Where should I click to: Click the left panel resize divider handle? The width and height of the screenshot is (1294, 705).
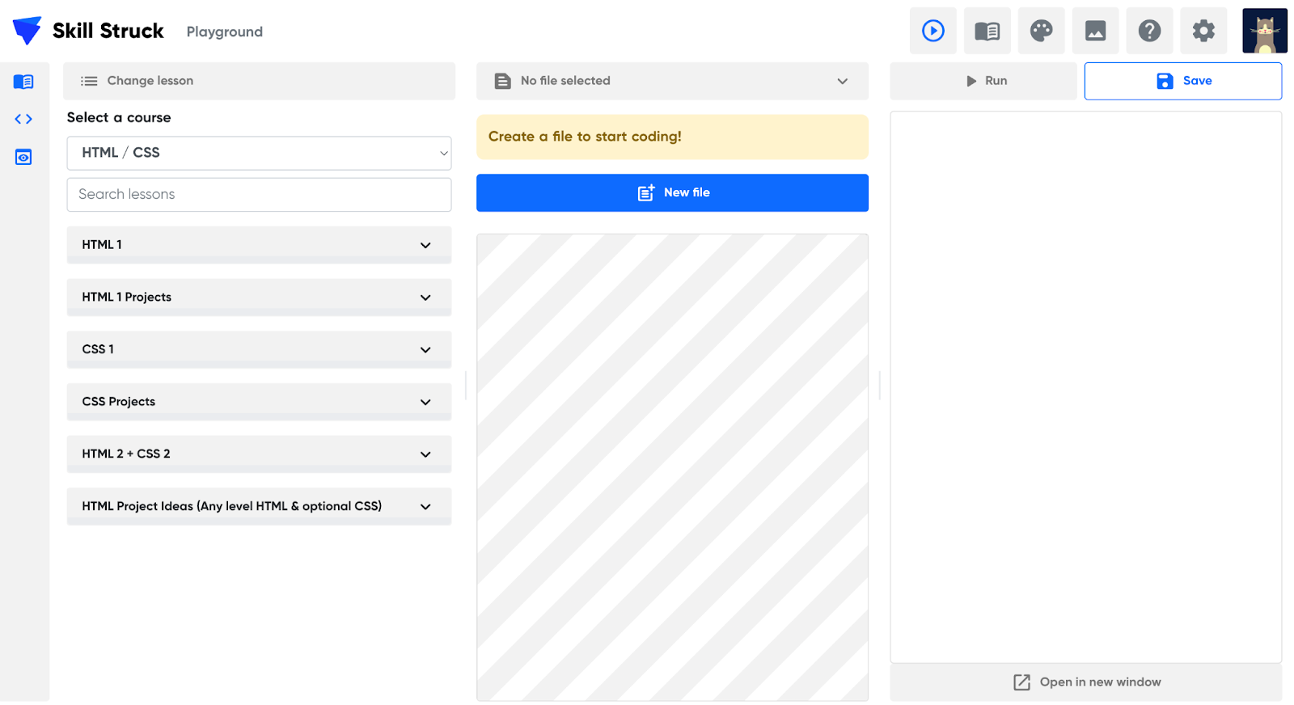(466, 386)
